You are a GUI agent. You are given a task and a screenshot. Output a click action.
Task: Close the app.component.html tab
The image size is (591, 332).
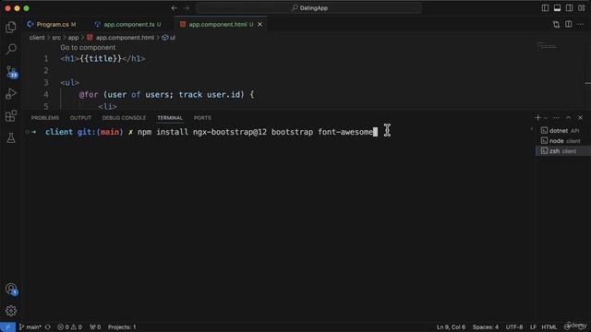tap(259, 25)
